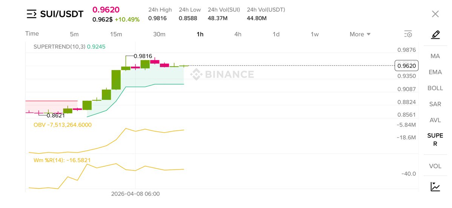
Task: Toggle the VOL indicator
Action: [x=435, y=166]
